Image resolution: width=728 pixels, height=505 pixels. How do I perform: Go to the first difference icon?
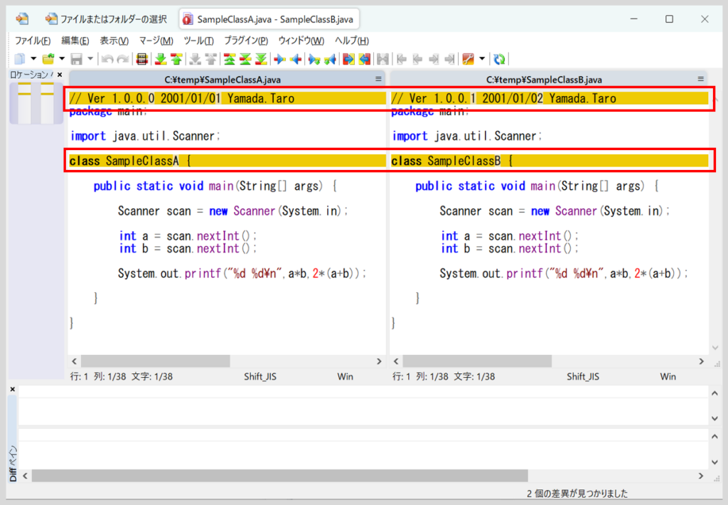(230, 59)
